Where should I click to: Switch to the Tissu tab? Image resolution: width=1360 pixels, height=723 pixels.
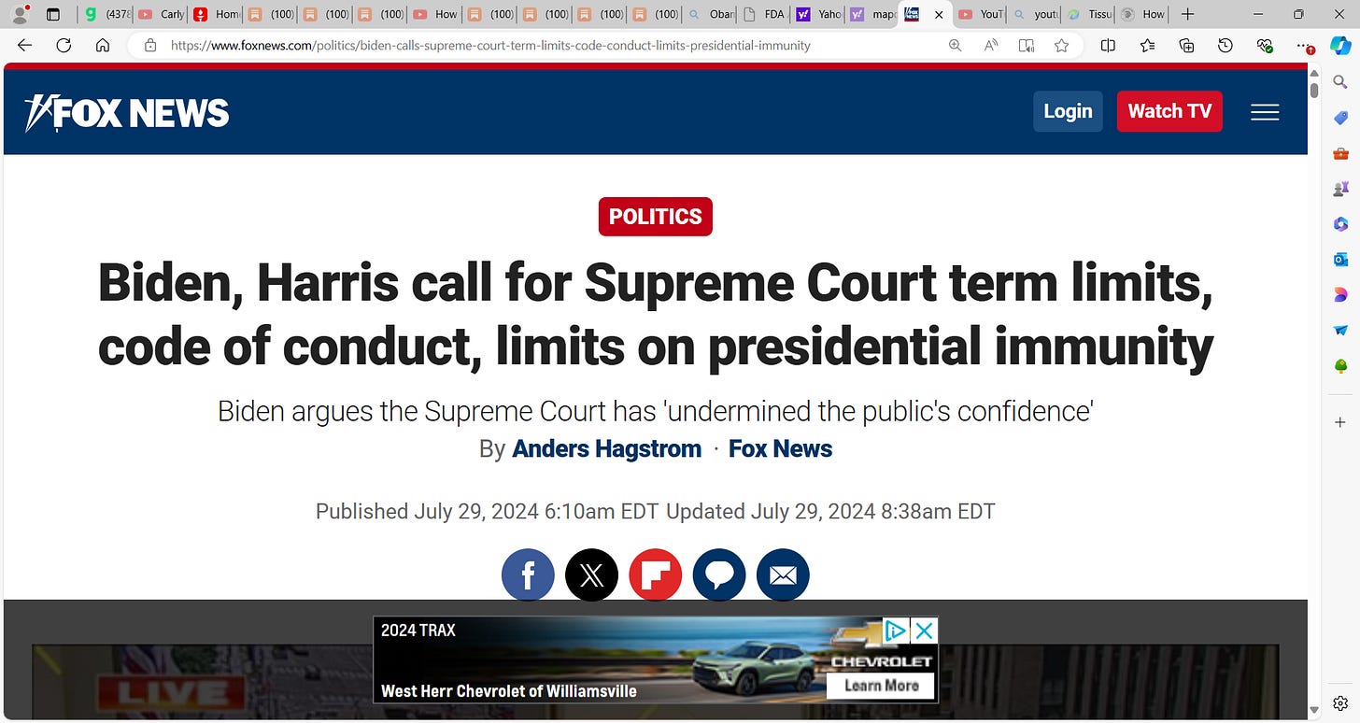1089,14
